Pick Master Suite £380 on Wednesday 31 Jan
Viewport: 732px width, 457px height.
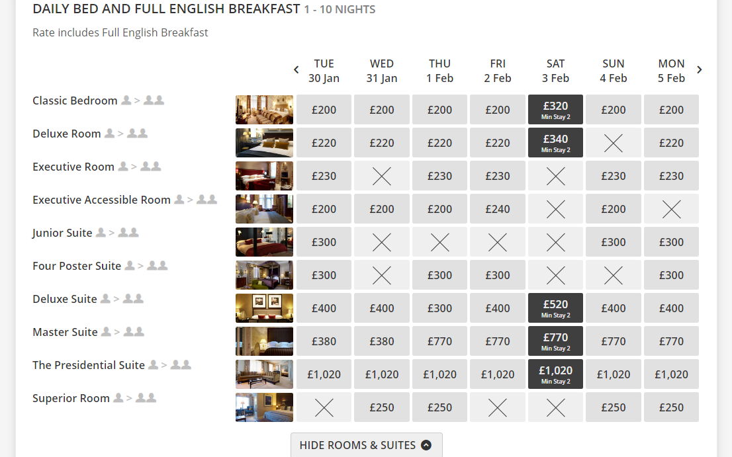[382, 341]
